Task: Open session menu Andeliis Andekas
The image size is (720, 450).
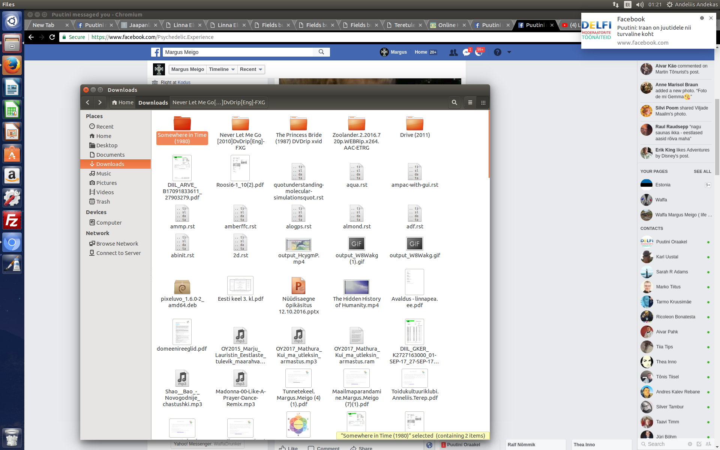Action: pyautogui.click(x=692, y=4)
